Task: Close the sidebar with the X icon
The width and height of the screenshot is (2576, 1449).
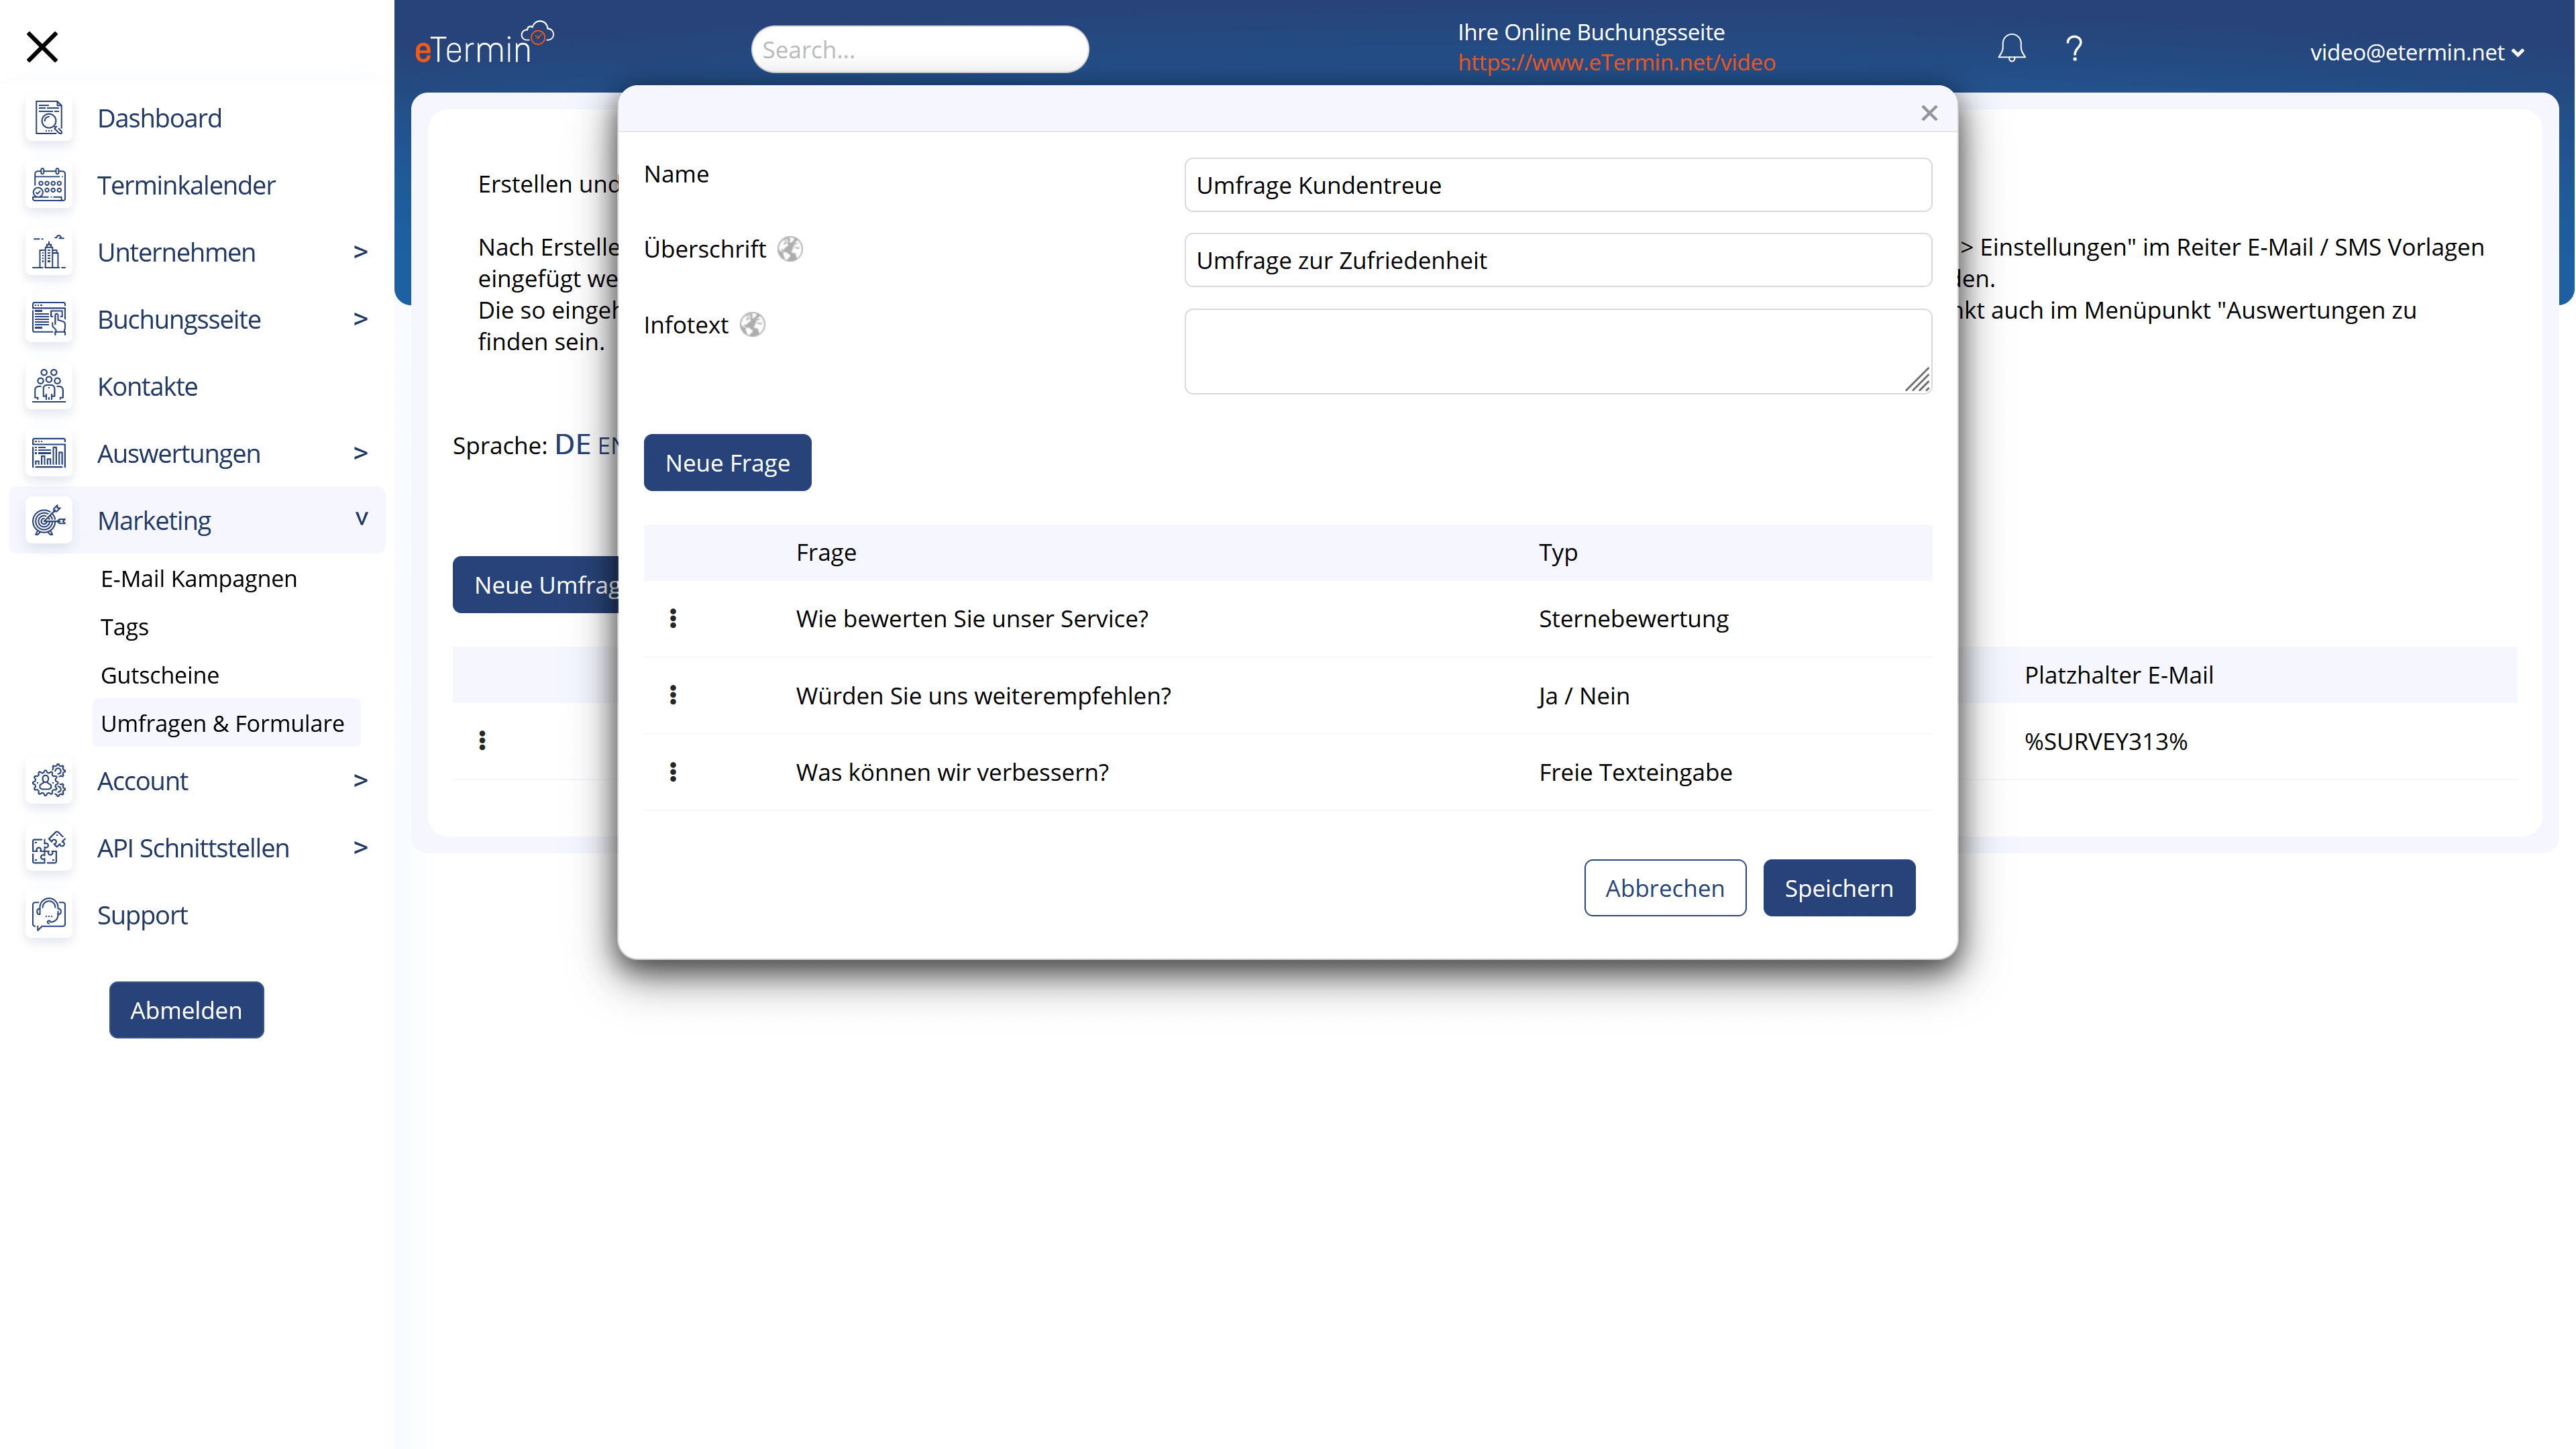Action: coord(42,46)
